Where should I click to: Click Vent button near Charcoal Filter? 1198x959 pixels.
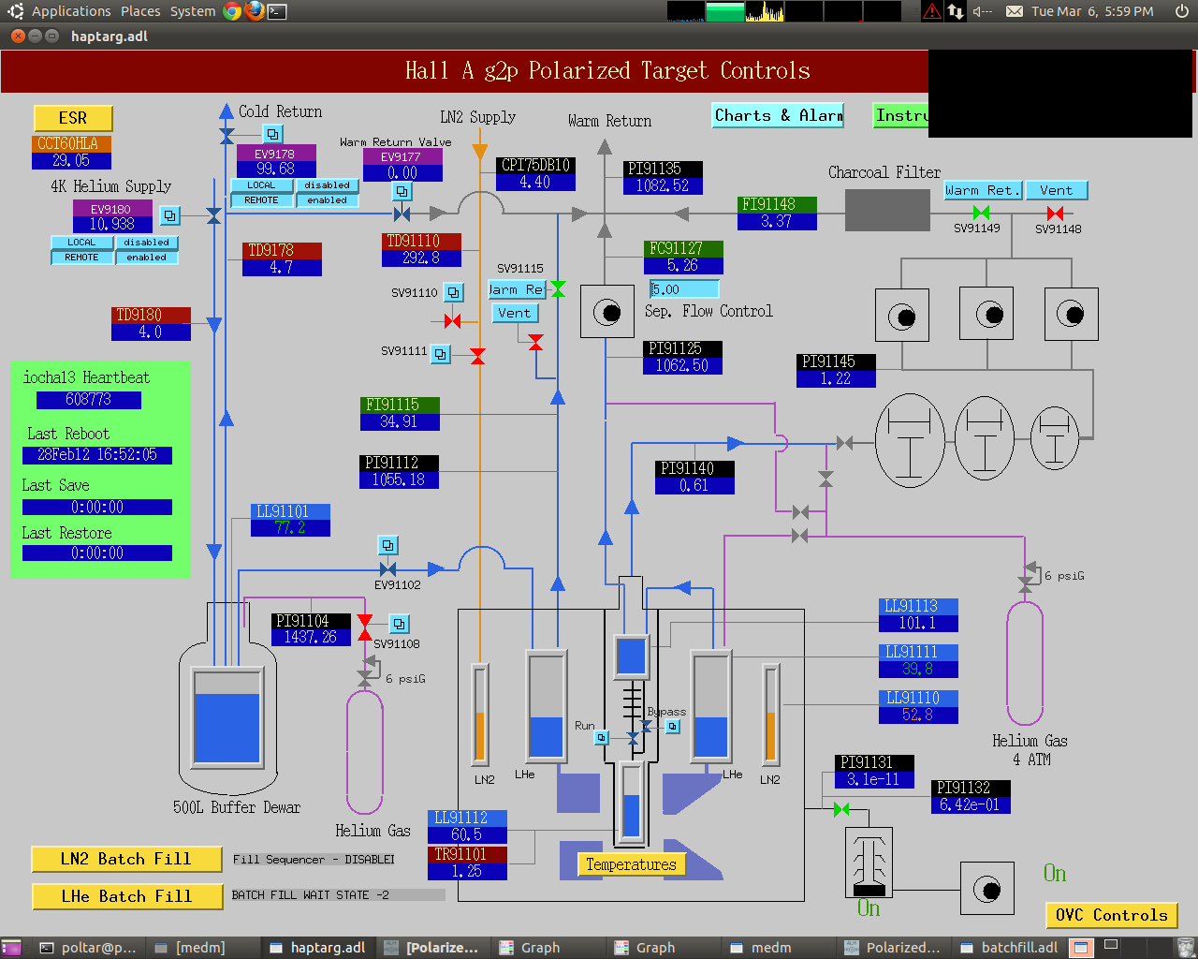(x=1057, y=190)
